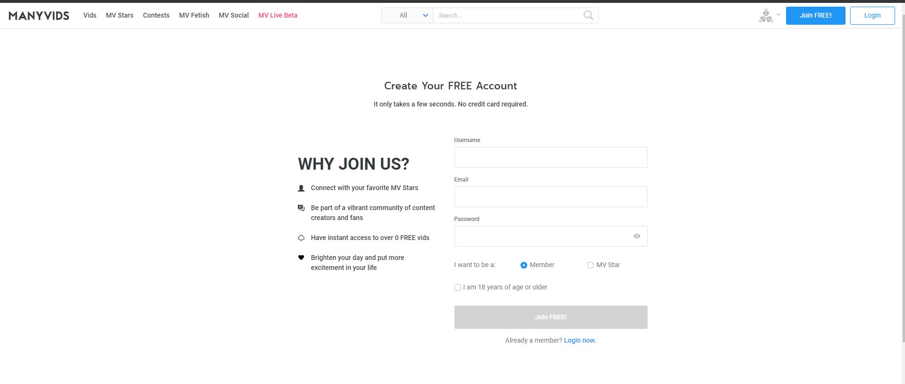Click the person icon beside MV Stars text
Screen dimensions: 905x384
point(301,188)
